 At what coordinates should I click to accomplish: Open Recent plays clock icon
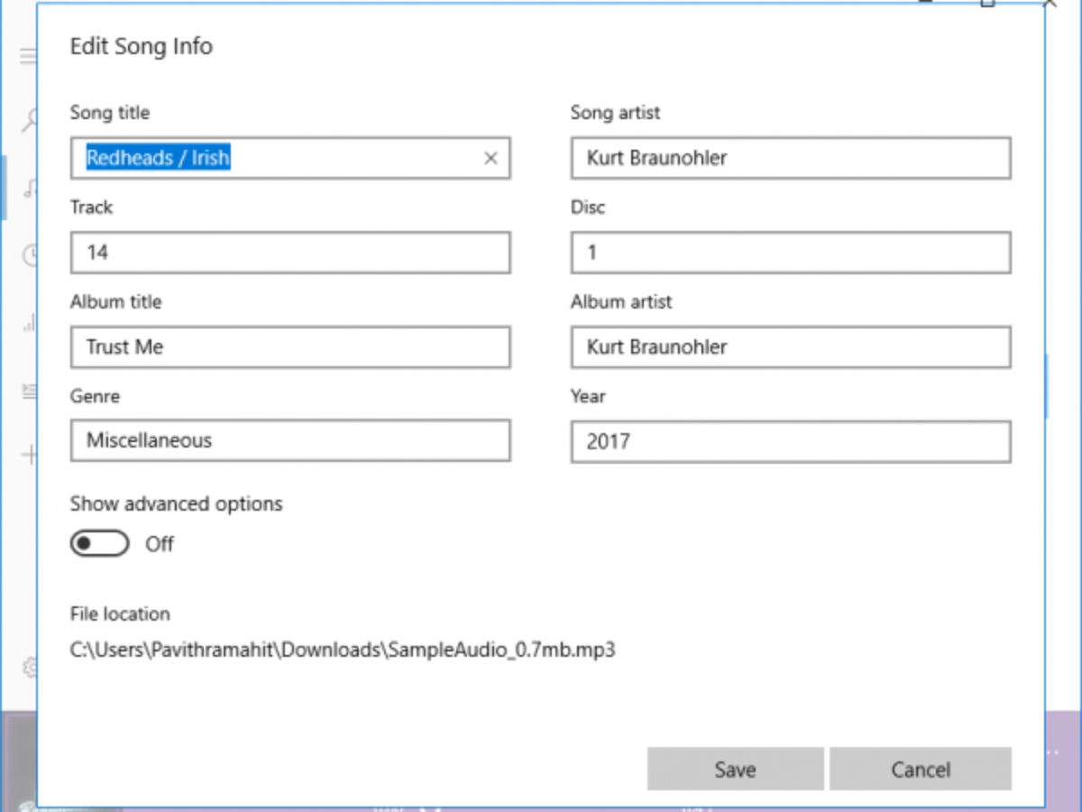pyautogui.click(x=31, y=255)
